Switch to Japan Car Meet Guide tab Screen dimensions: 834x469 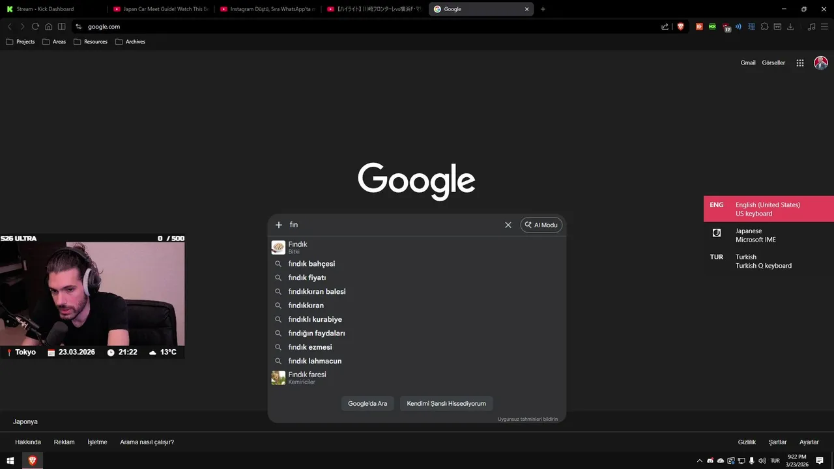(x=160, y=9)
